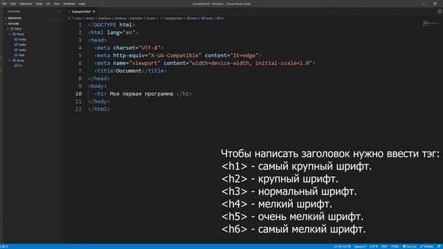Click the closing </head> tag

point(99,78)
